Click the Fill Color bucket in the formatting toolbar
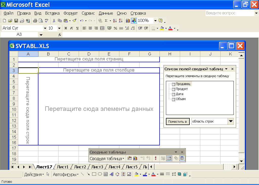Viewport: 259px width, 185px height. tap(162, 28)
